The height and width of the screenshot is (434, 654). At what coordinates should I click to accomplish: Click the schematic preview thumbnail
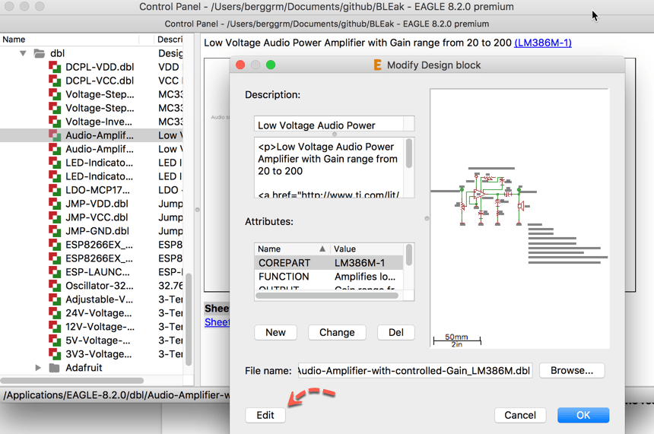[x=519, y=218]
